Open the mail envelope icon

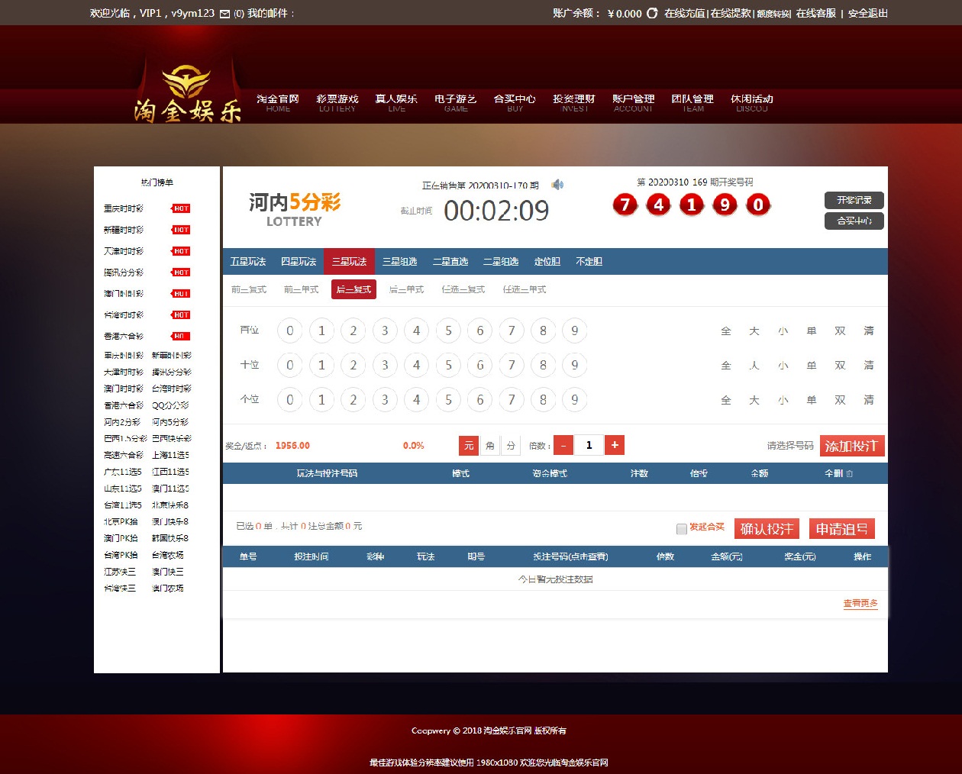[224, 14]
